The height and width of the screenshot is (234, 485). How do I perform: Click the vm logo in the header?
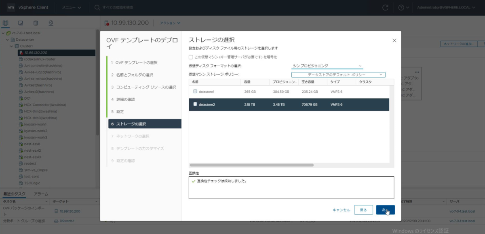tap(11, 8)
